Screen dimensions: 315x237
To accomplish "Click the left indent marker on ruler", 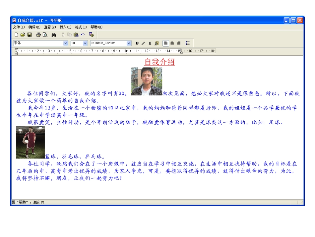I will click(16, 52).
